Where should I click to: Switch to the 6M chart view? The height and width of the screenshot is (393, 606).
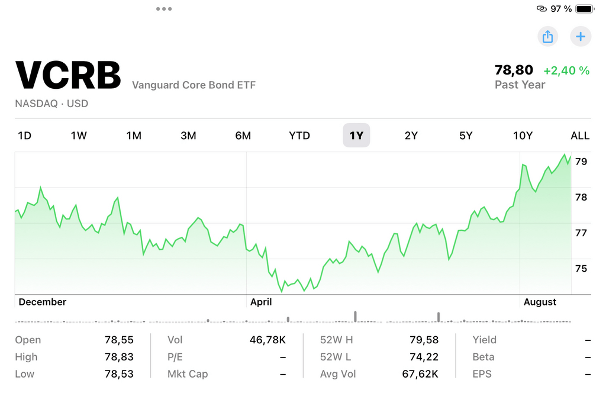pyautogui.click(x=243, y=136)
